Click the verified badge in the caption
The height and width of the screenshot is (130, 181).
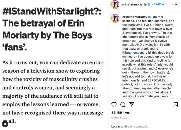[x=149, y=17]
